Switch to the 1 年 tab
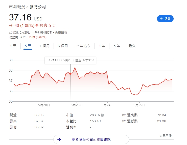 pos(102,46)
